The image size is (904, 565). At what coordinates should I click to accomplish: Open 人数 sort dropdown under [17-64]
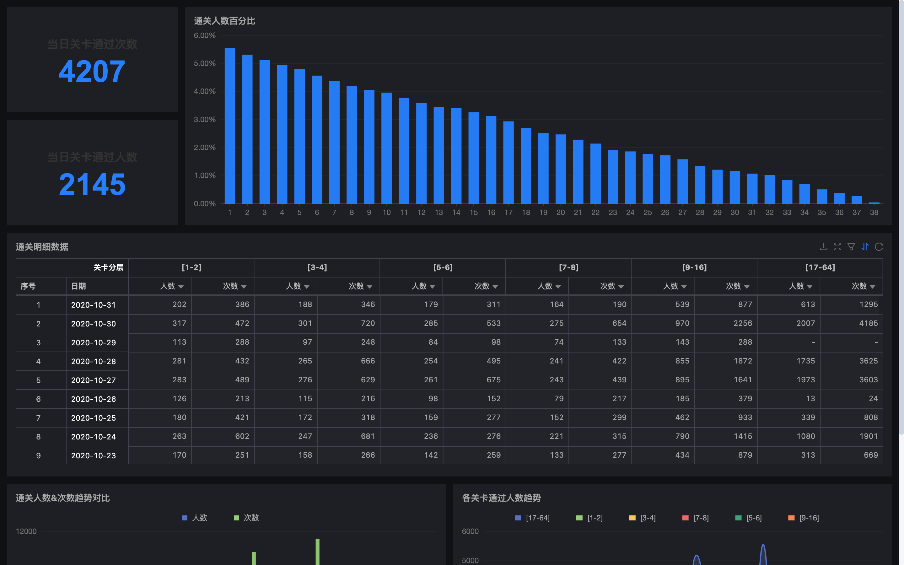[x=810, y=287]
